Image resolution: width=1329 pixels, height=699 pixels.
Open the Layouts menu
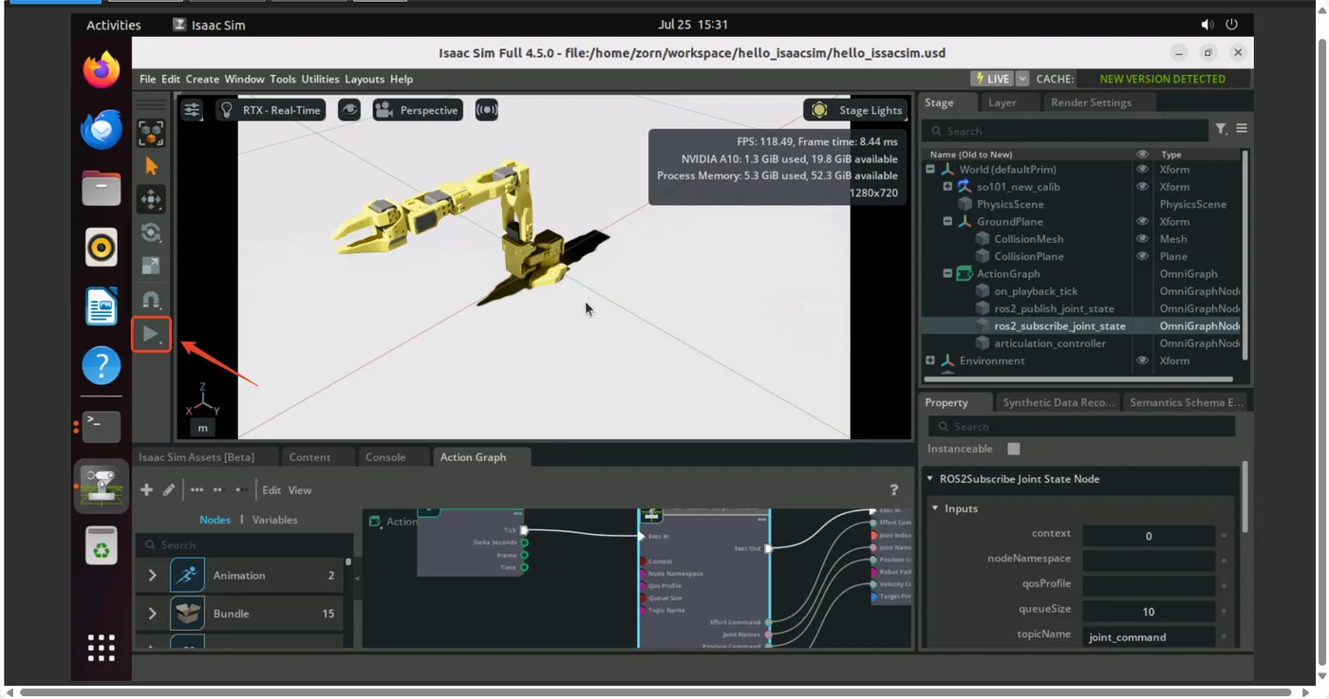click(365, 79)
